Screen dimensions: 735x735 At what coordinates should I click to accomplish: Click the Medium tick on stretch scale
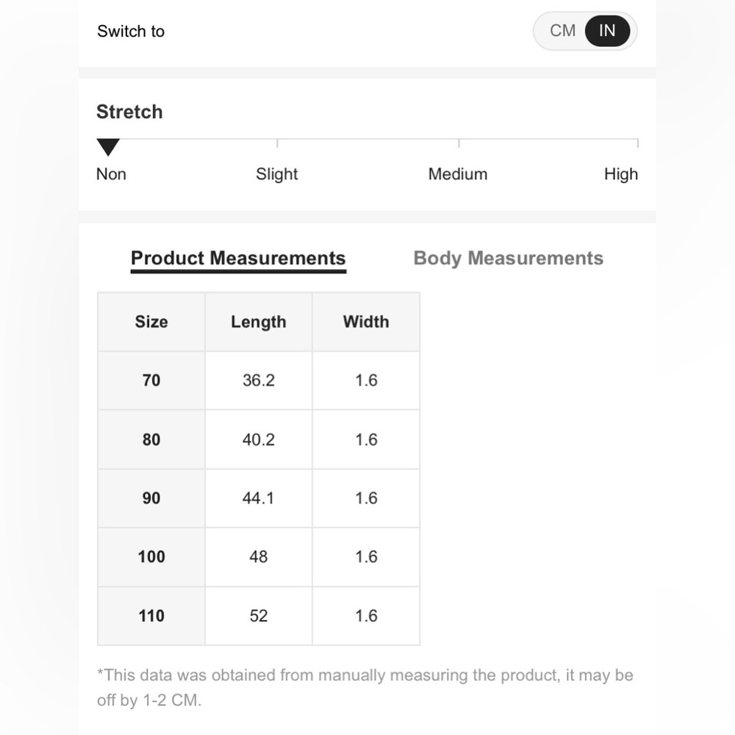click(459, 143)
